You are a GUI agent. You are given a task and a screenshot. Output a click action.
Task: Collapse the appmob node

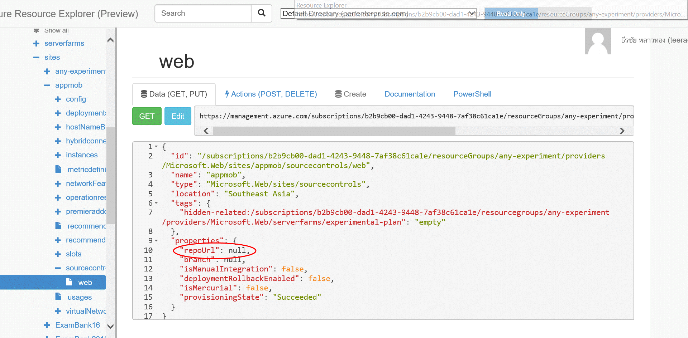pyautogui.click(x=47, y=85)
